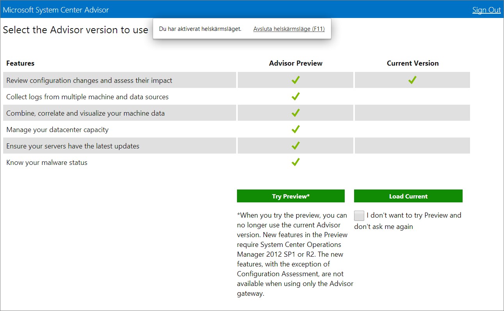Click the Current Version checkmark for configuration changes
Viewport: 504px width, 311px height.
[412, 80]
